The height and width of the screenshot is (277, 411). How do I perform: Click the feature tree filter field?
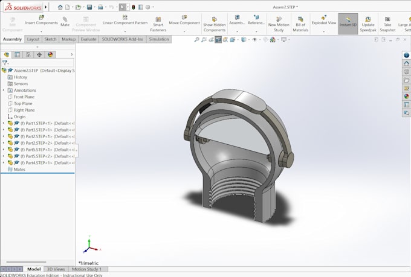[x=37, y=63]
